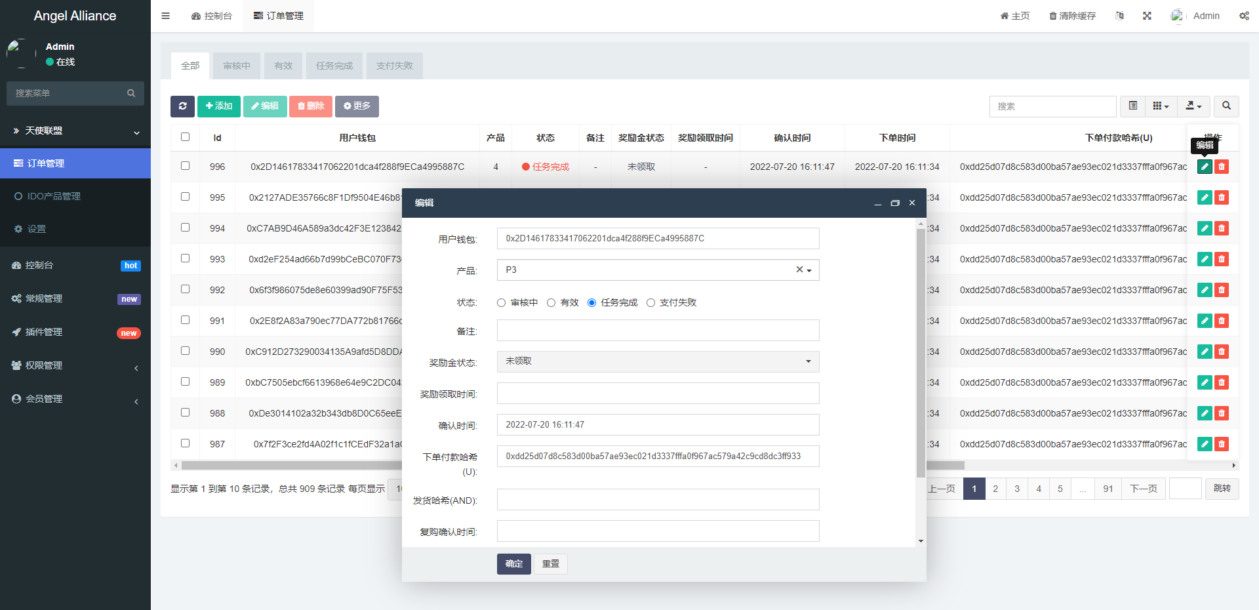Click the 确定 confirm button

click(x=513, y=564)
